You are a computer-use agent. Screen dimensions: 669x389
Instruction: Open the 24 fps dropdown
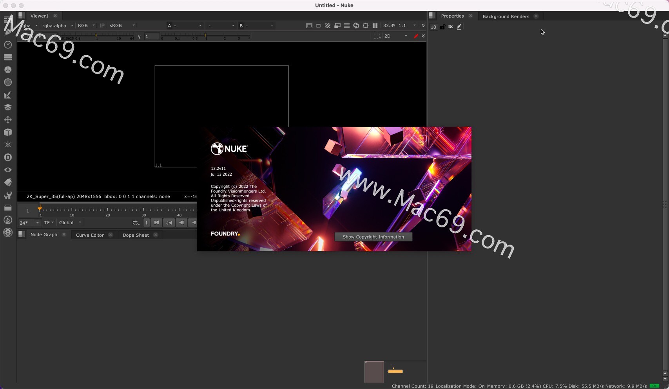pyautogui.click(x=29, y=223)
